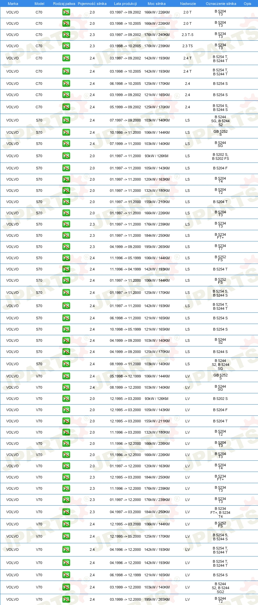Click fuel icon in V70 06.1998 -> 12.1999 row

click(66, 575)
